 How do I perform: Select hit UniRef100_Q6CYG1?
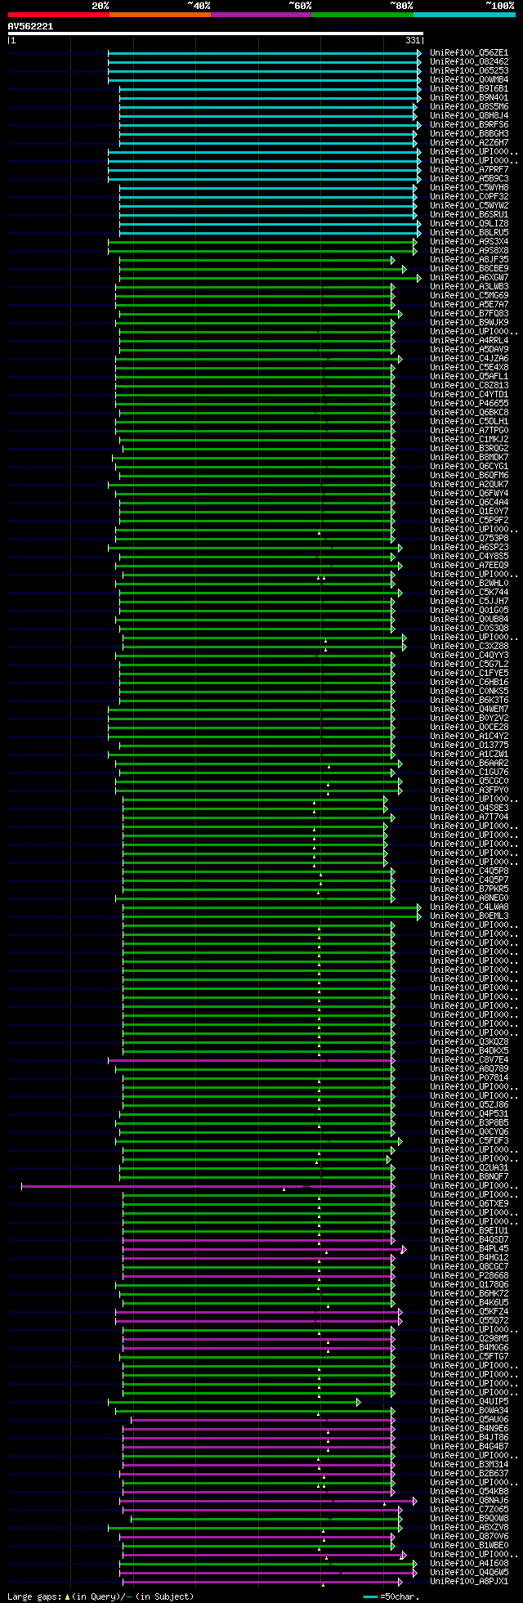pyautogui.click(x=469, y=466)
